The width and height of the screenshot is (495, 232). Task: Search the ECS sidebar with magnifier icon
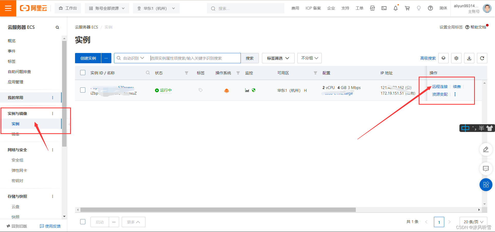[57, 27]
